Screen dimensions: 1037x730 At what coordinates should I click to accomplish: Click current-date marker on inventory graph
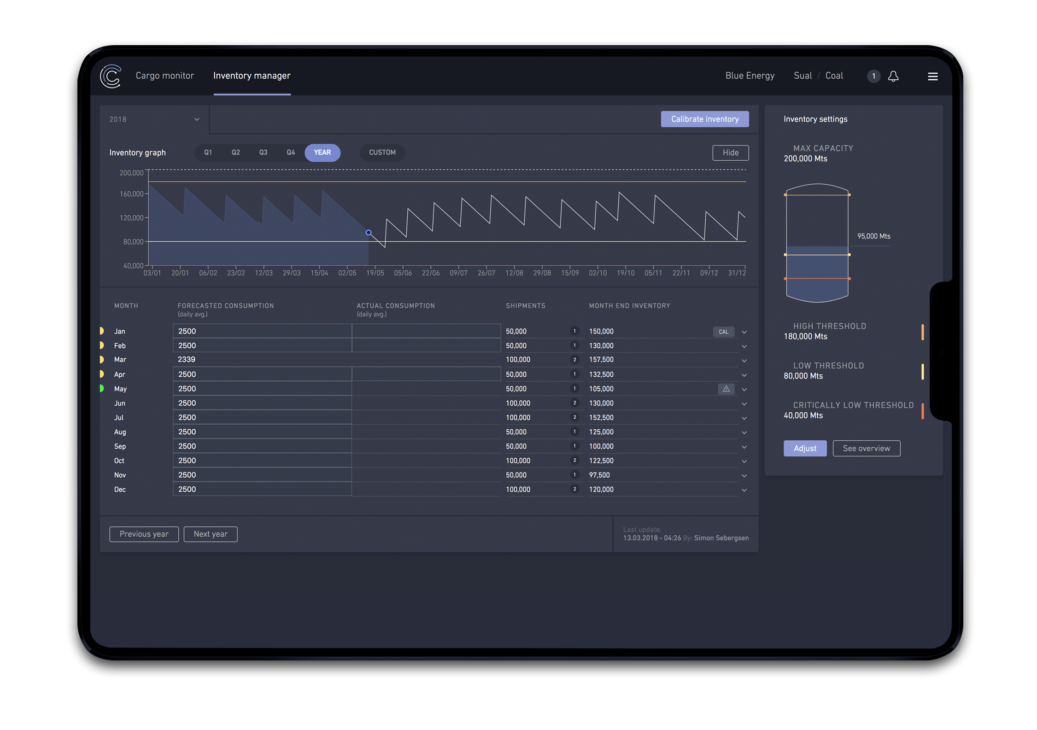[369, 233]
